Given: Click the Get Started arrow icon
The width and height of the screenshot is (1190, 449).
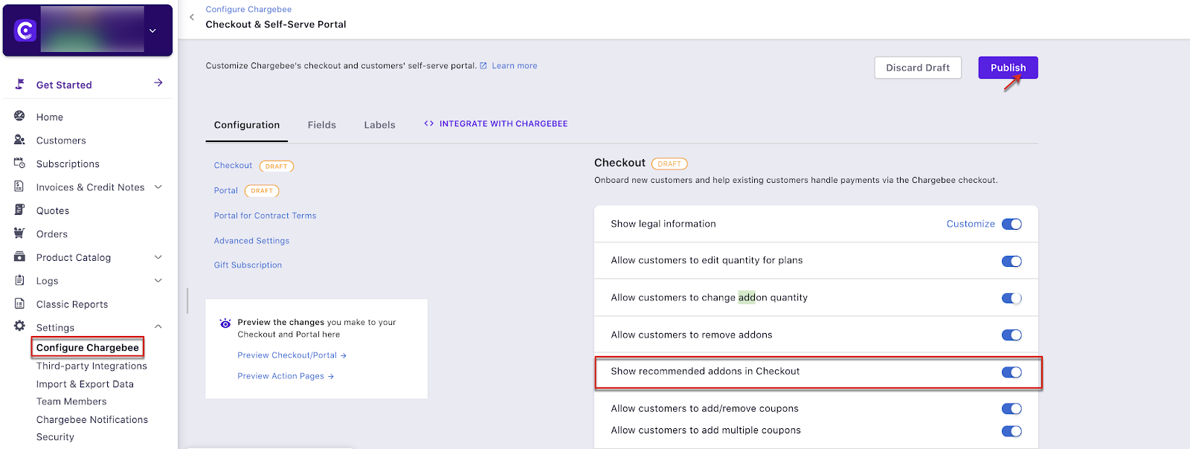Looking at the screenshot, I should [158, 83].
